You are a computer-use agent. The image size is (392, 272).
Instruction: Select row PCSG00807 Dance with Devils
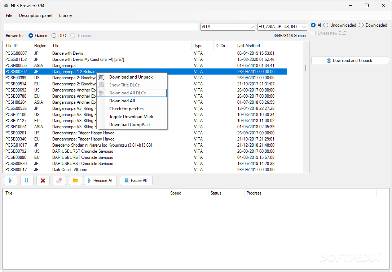146,53
